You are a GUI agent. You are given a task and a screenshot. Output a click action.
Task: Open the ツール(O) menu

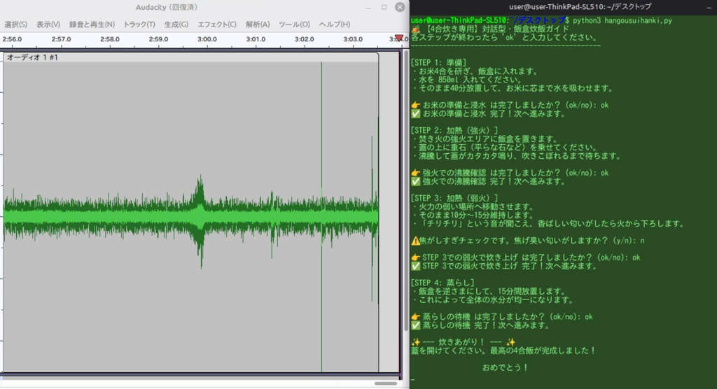point(294,24)
